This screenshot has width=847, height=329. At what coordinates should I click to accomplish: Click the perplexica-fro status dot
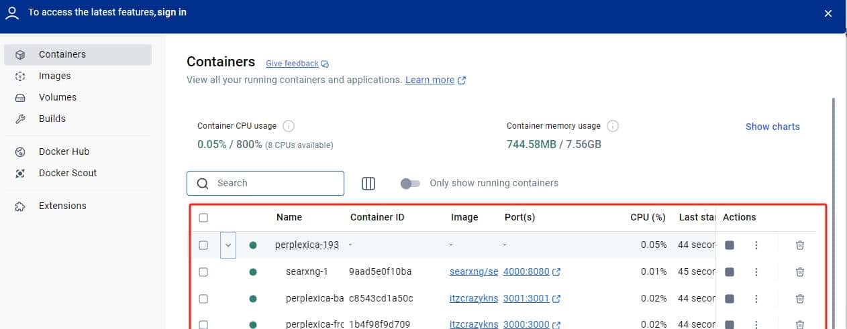pos(253,325)
